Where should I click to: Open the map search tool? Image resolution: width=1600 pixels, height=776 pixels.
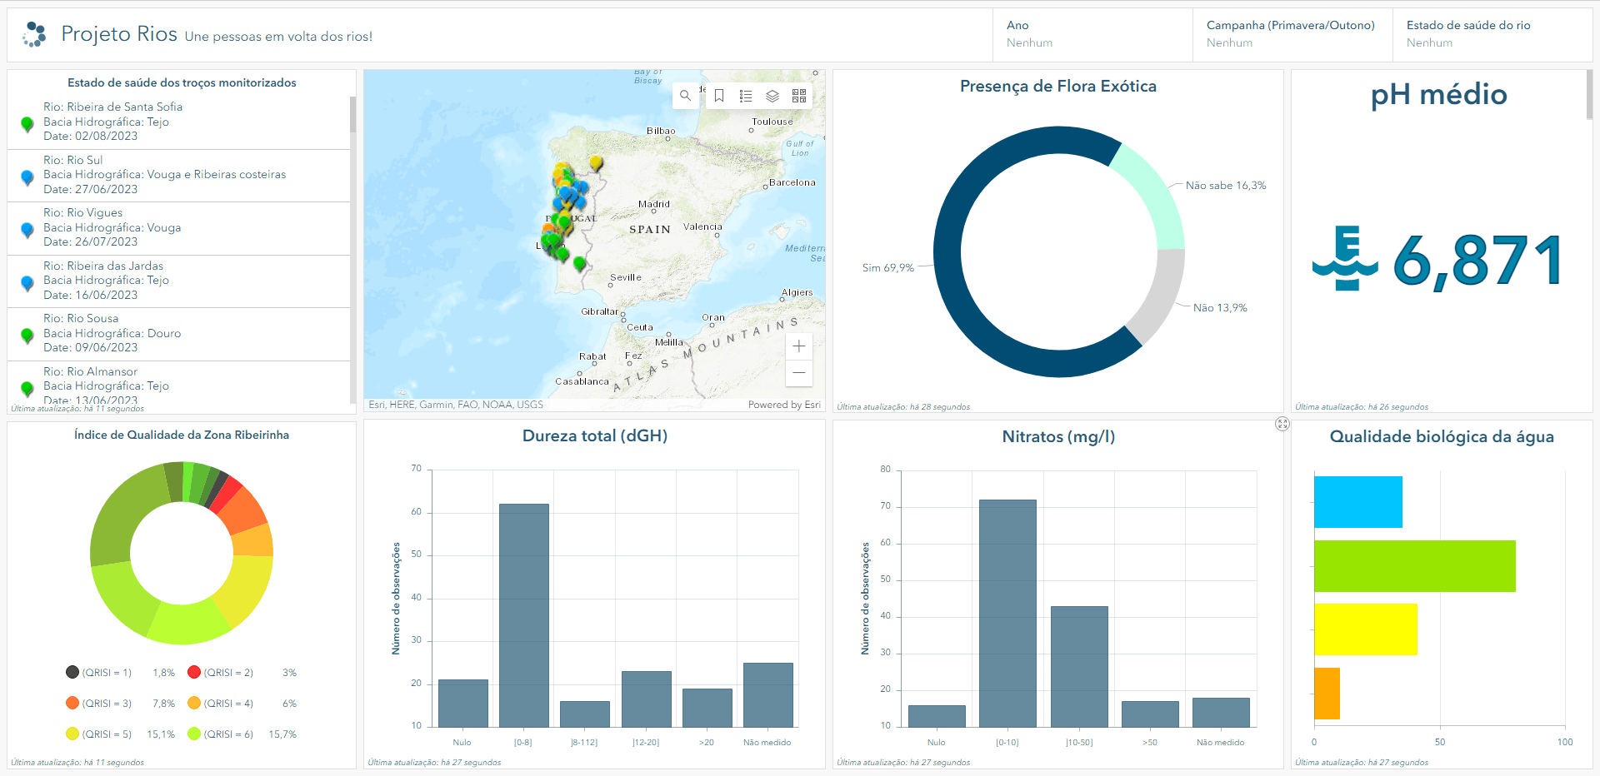(685, 96)
